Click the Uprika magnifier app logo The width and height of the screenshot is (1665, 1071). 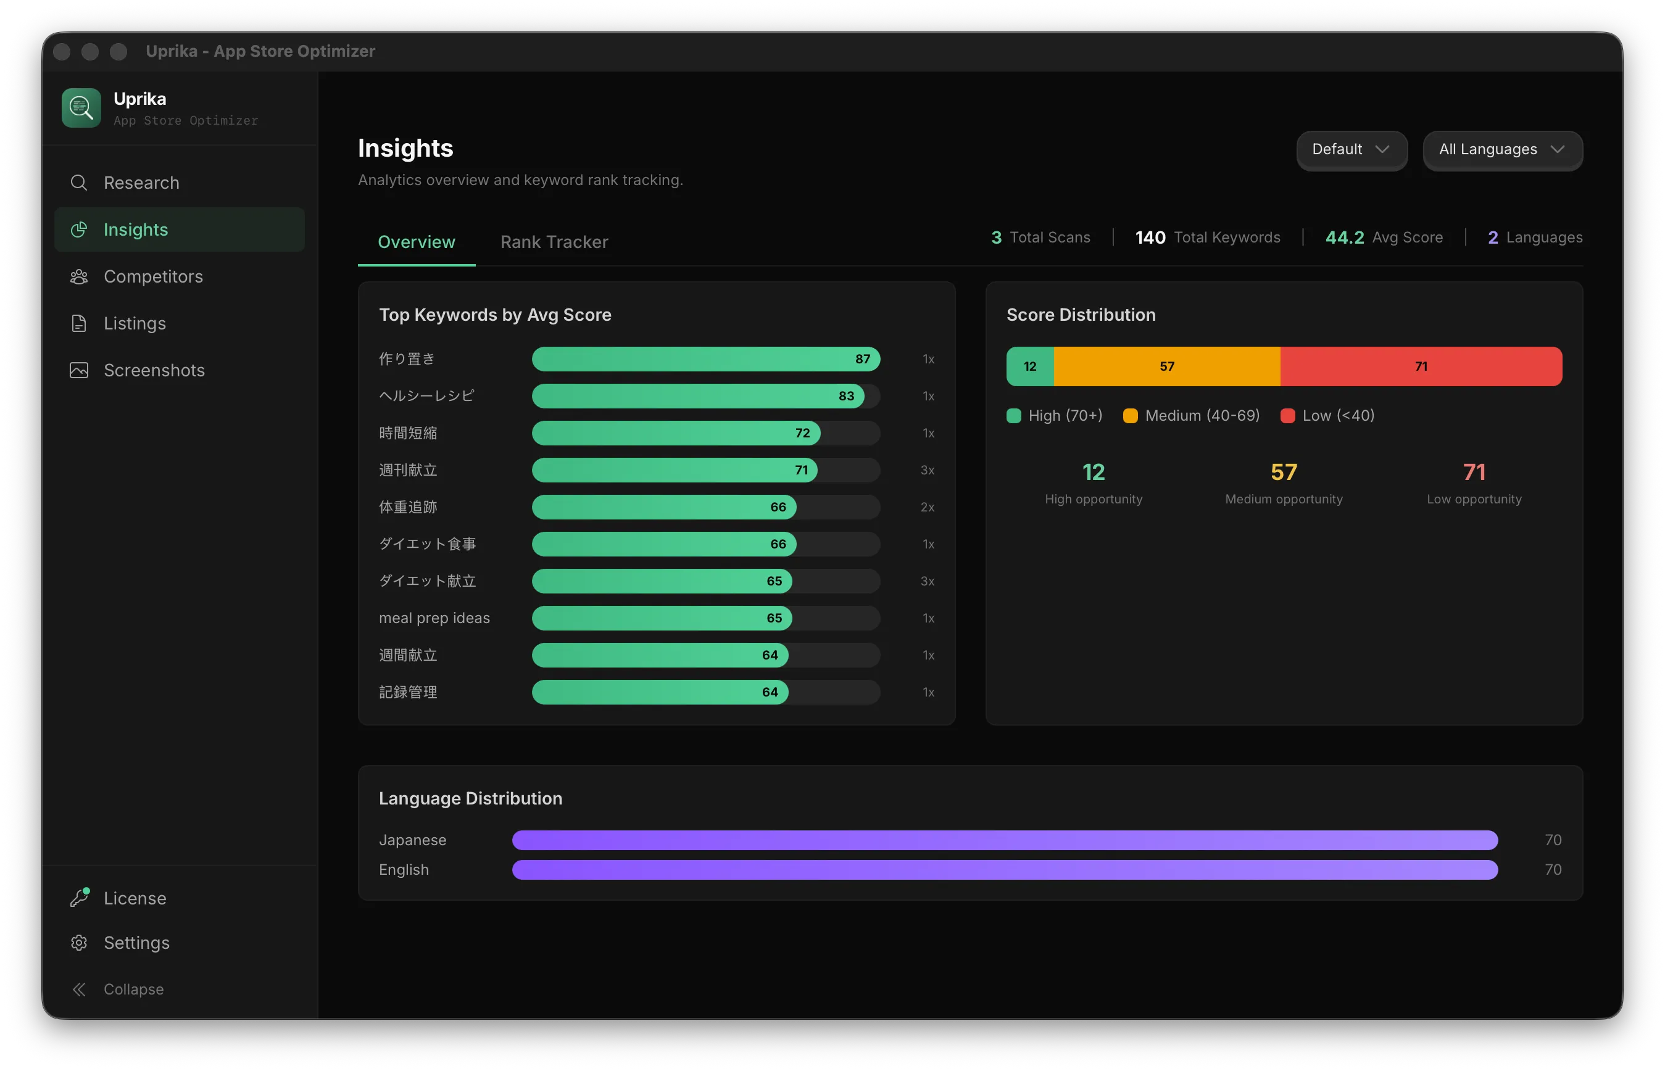pyautogui.click(x=81, y=108)
